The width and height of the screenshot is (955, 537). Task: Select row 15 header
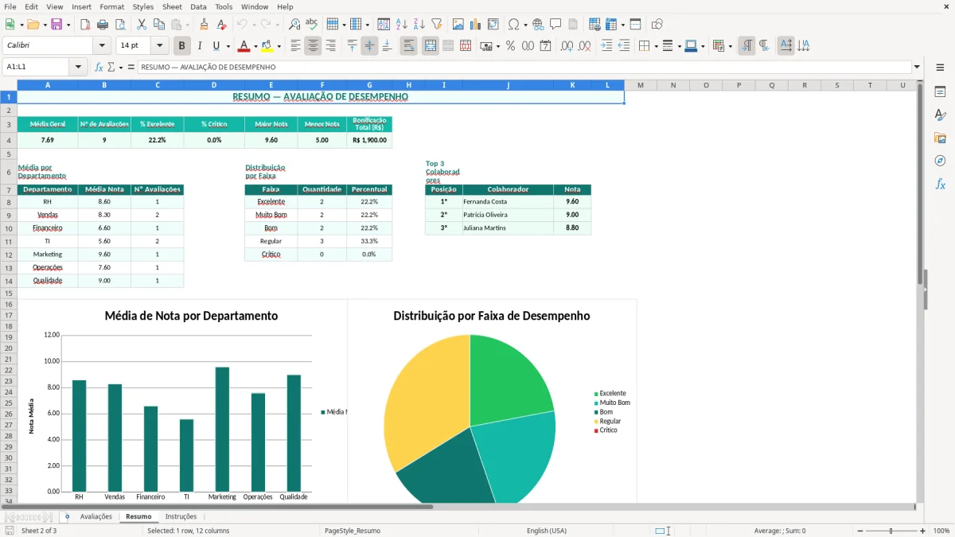point(9,294)
